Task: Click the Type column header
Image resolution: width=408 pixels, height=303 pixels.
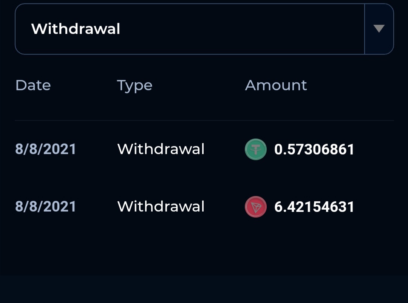Action: 134,85
